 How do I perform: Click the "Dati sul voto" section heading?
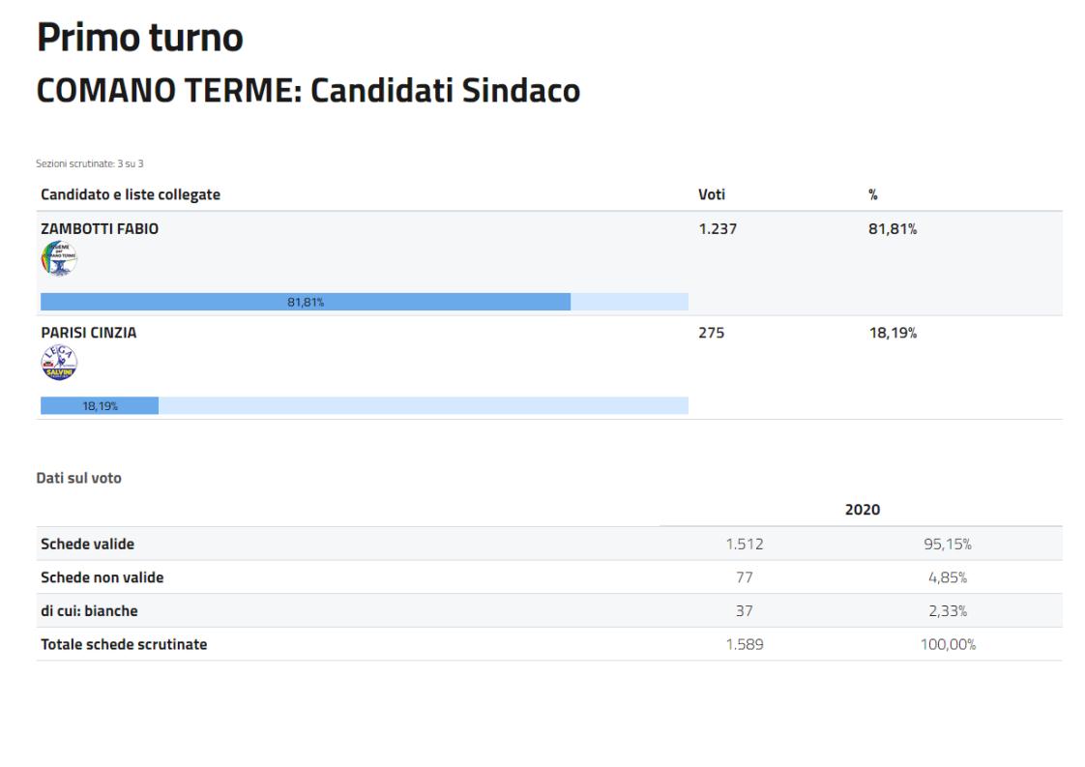[x=79, y=478]
